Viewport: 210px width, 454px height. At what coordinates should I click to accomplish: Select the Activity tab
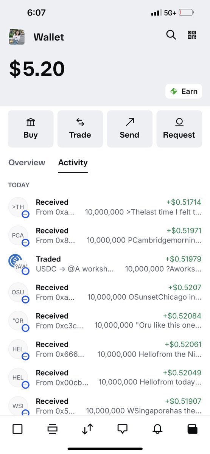point(73,163)
